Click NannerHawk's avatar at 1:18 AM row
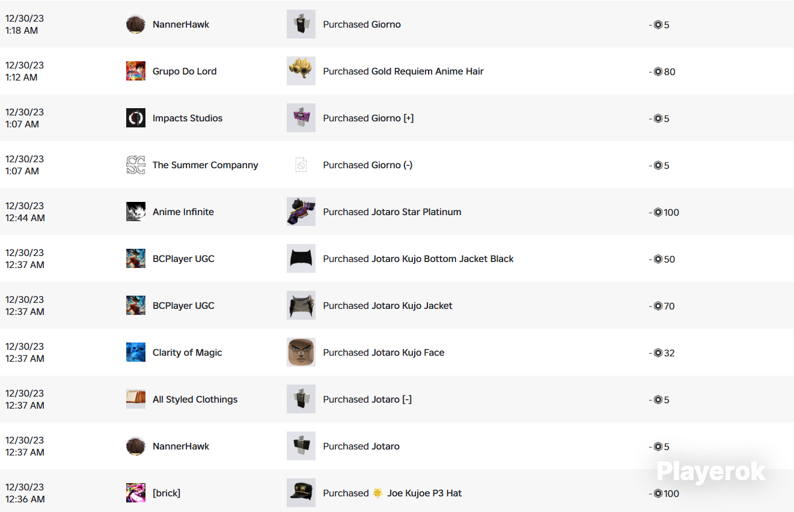The image size is (794, 512). (x=136, y=24)
